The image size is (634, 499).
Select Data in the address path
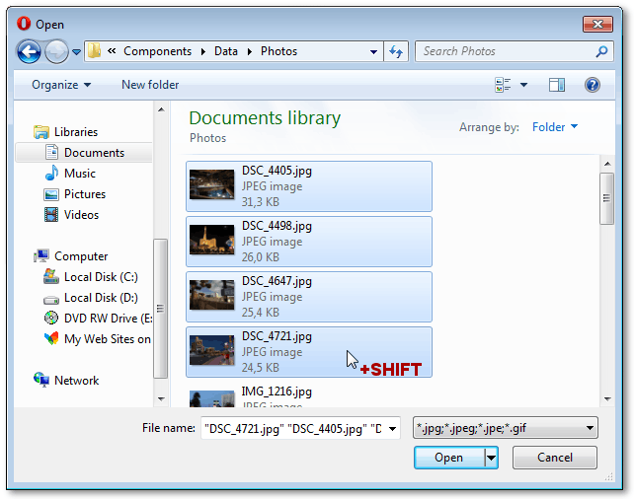click(225, 51)
